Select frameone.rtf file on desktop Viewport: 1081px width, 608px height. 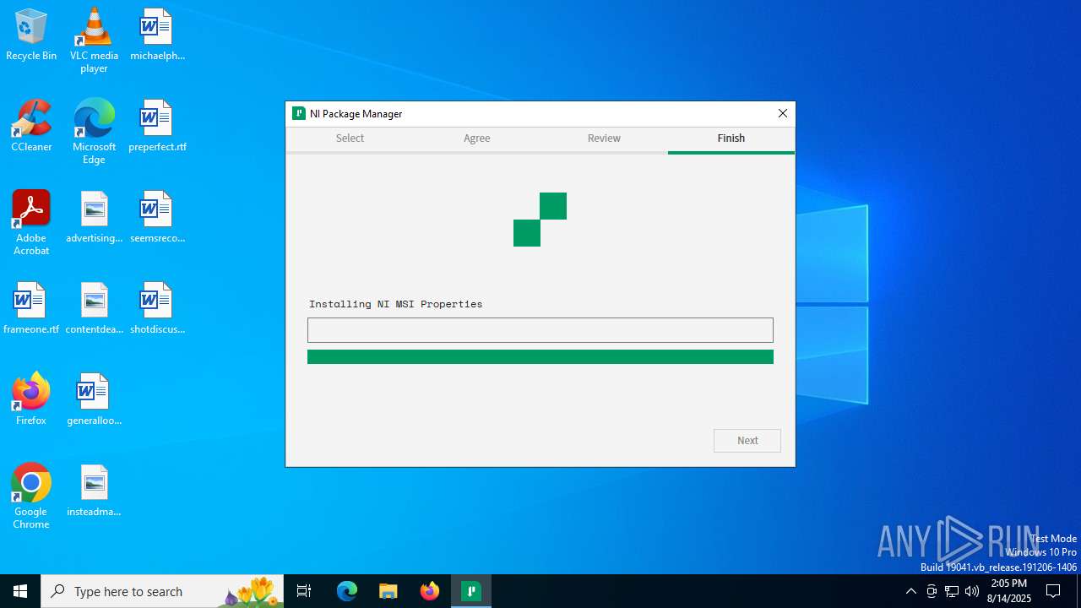[31, 308]
